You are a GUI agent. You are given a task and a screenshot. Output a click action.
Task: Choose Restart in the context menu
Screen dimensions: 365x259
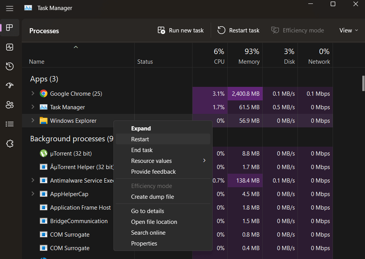tap(163, 139)
